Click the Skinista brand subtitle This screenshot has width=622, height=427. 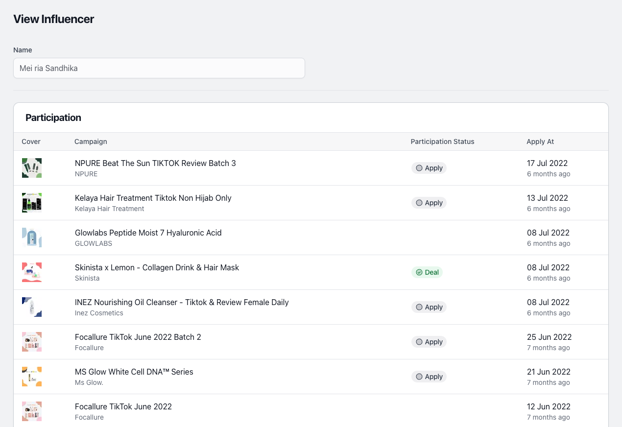tap(87, 278)
